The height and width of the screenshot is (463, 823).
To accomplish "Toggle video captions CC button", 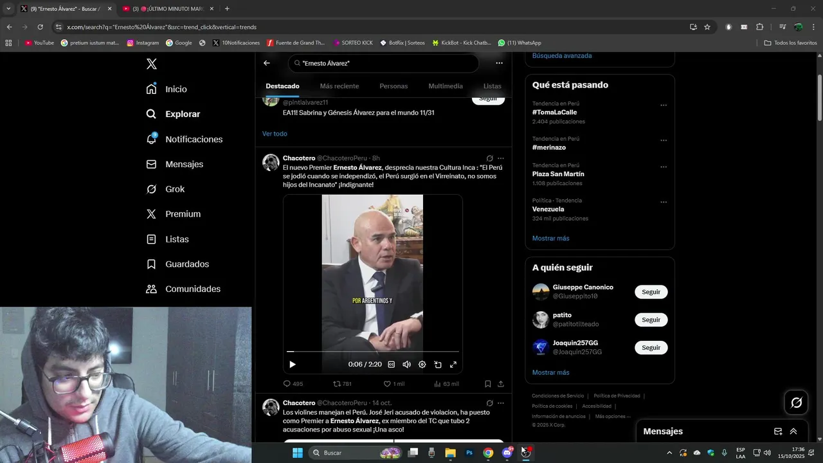I will pos(391,365).
